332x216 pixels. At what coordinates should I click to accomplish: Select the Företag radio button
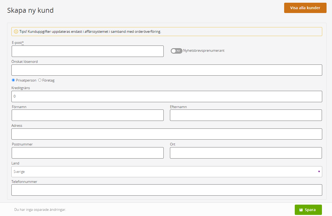click(40, 80)
